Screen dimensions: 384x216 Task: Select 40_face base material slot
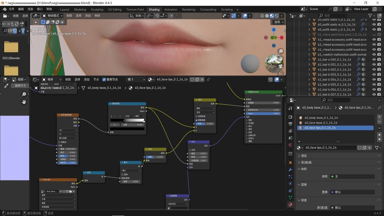tap(321, 123)
